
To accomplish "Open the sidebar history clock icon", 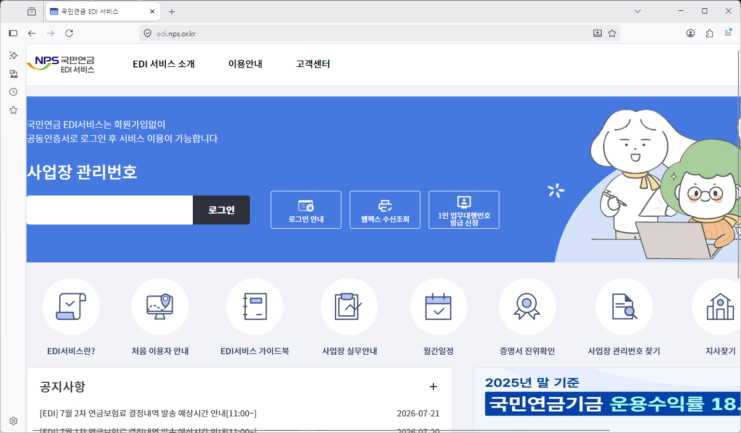I will tap(14, 92).
